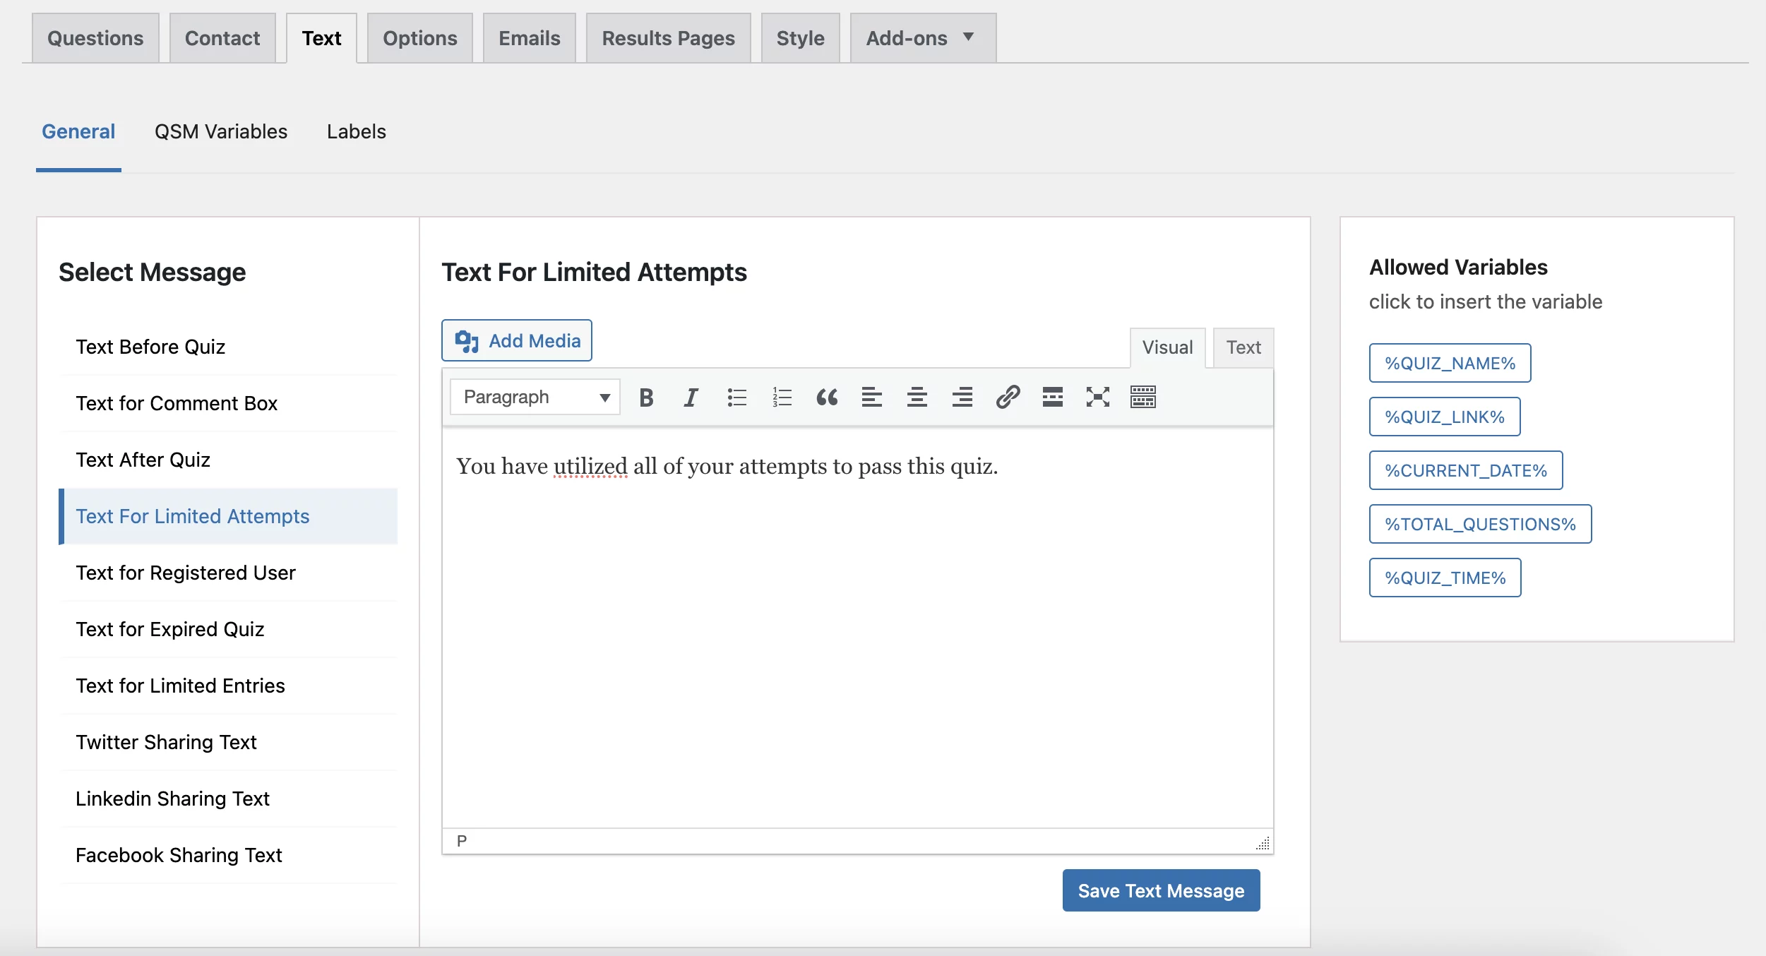Insert a blockquote

point(828,397)
